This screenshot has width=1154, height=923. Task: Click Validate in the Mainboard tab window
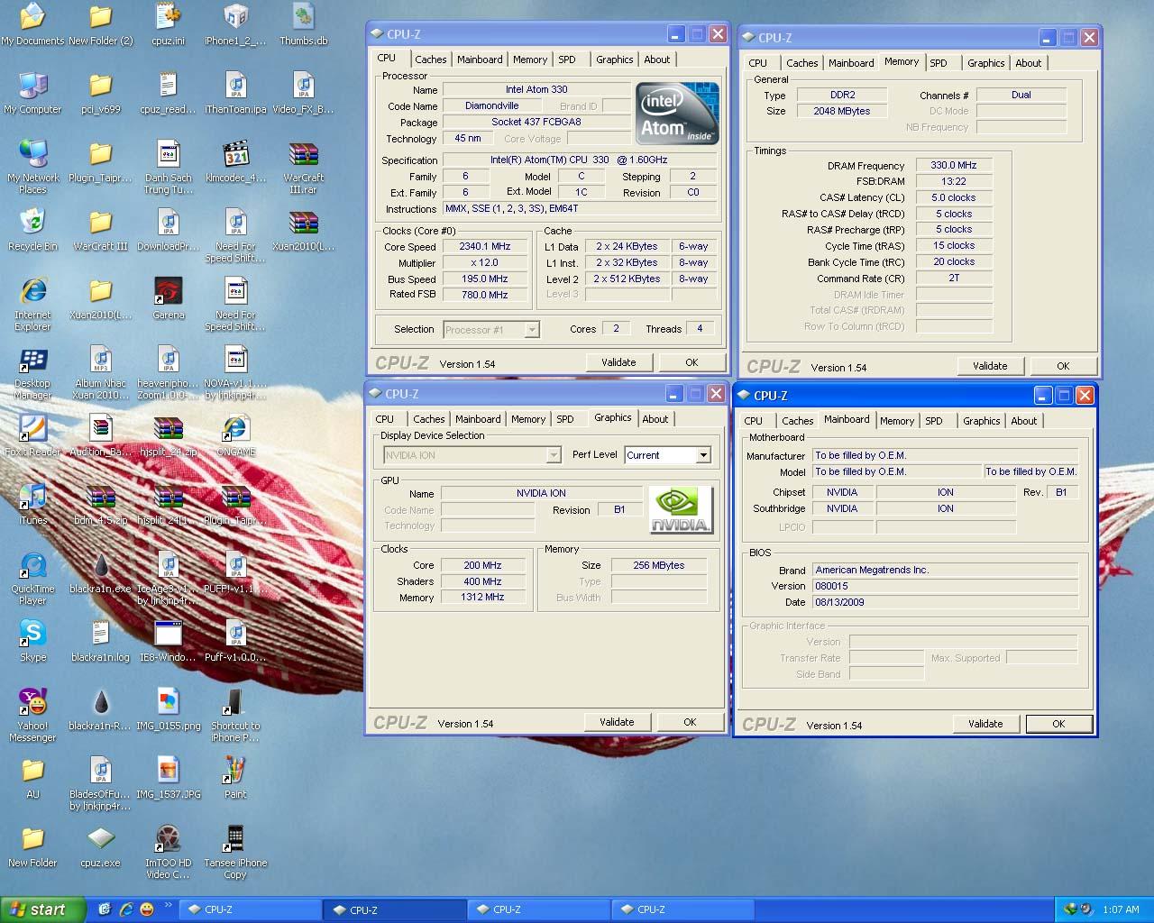(985, 724)
